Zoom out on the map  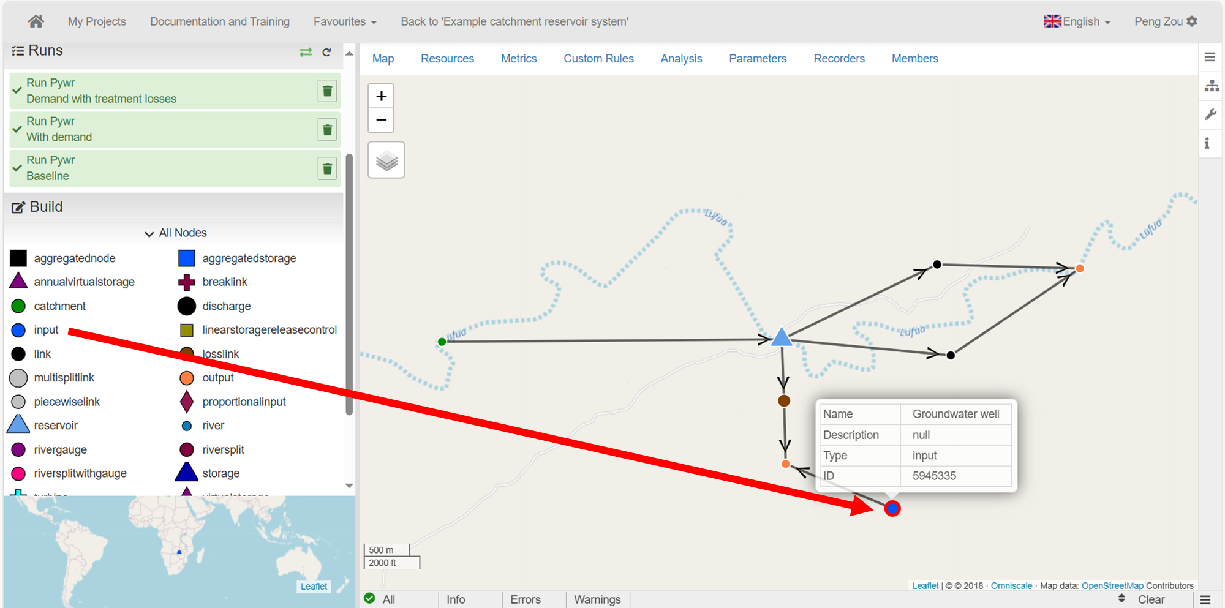381,120
